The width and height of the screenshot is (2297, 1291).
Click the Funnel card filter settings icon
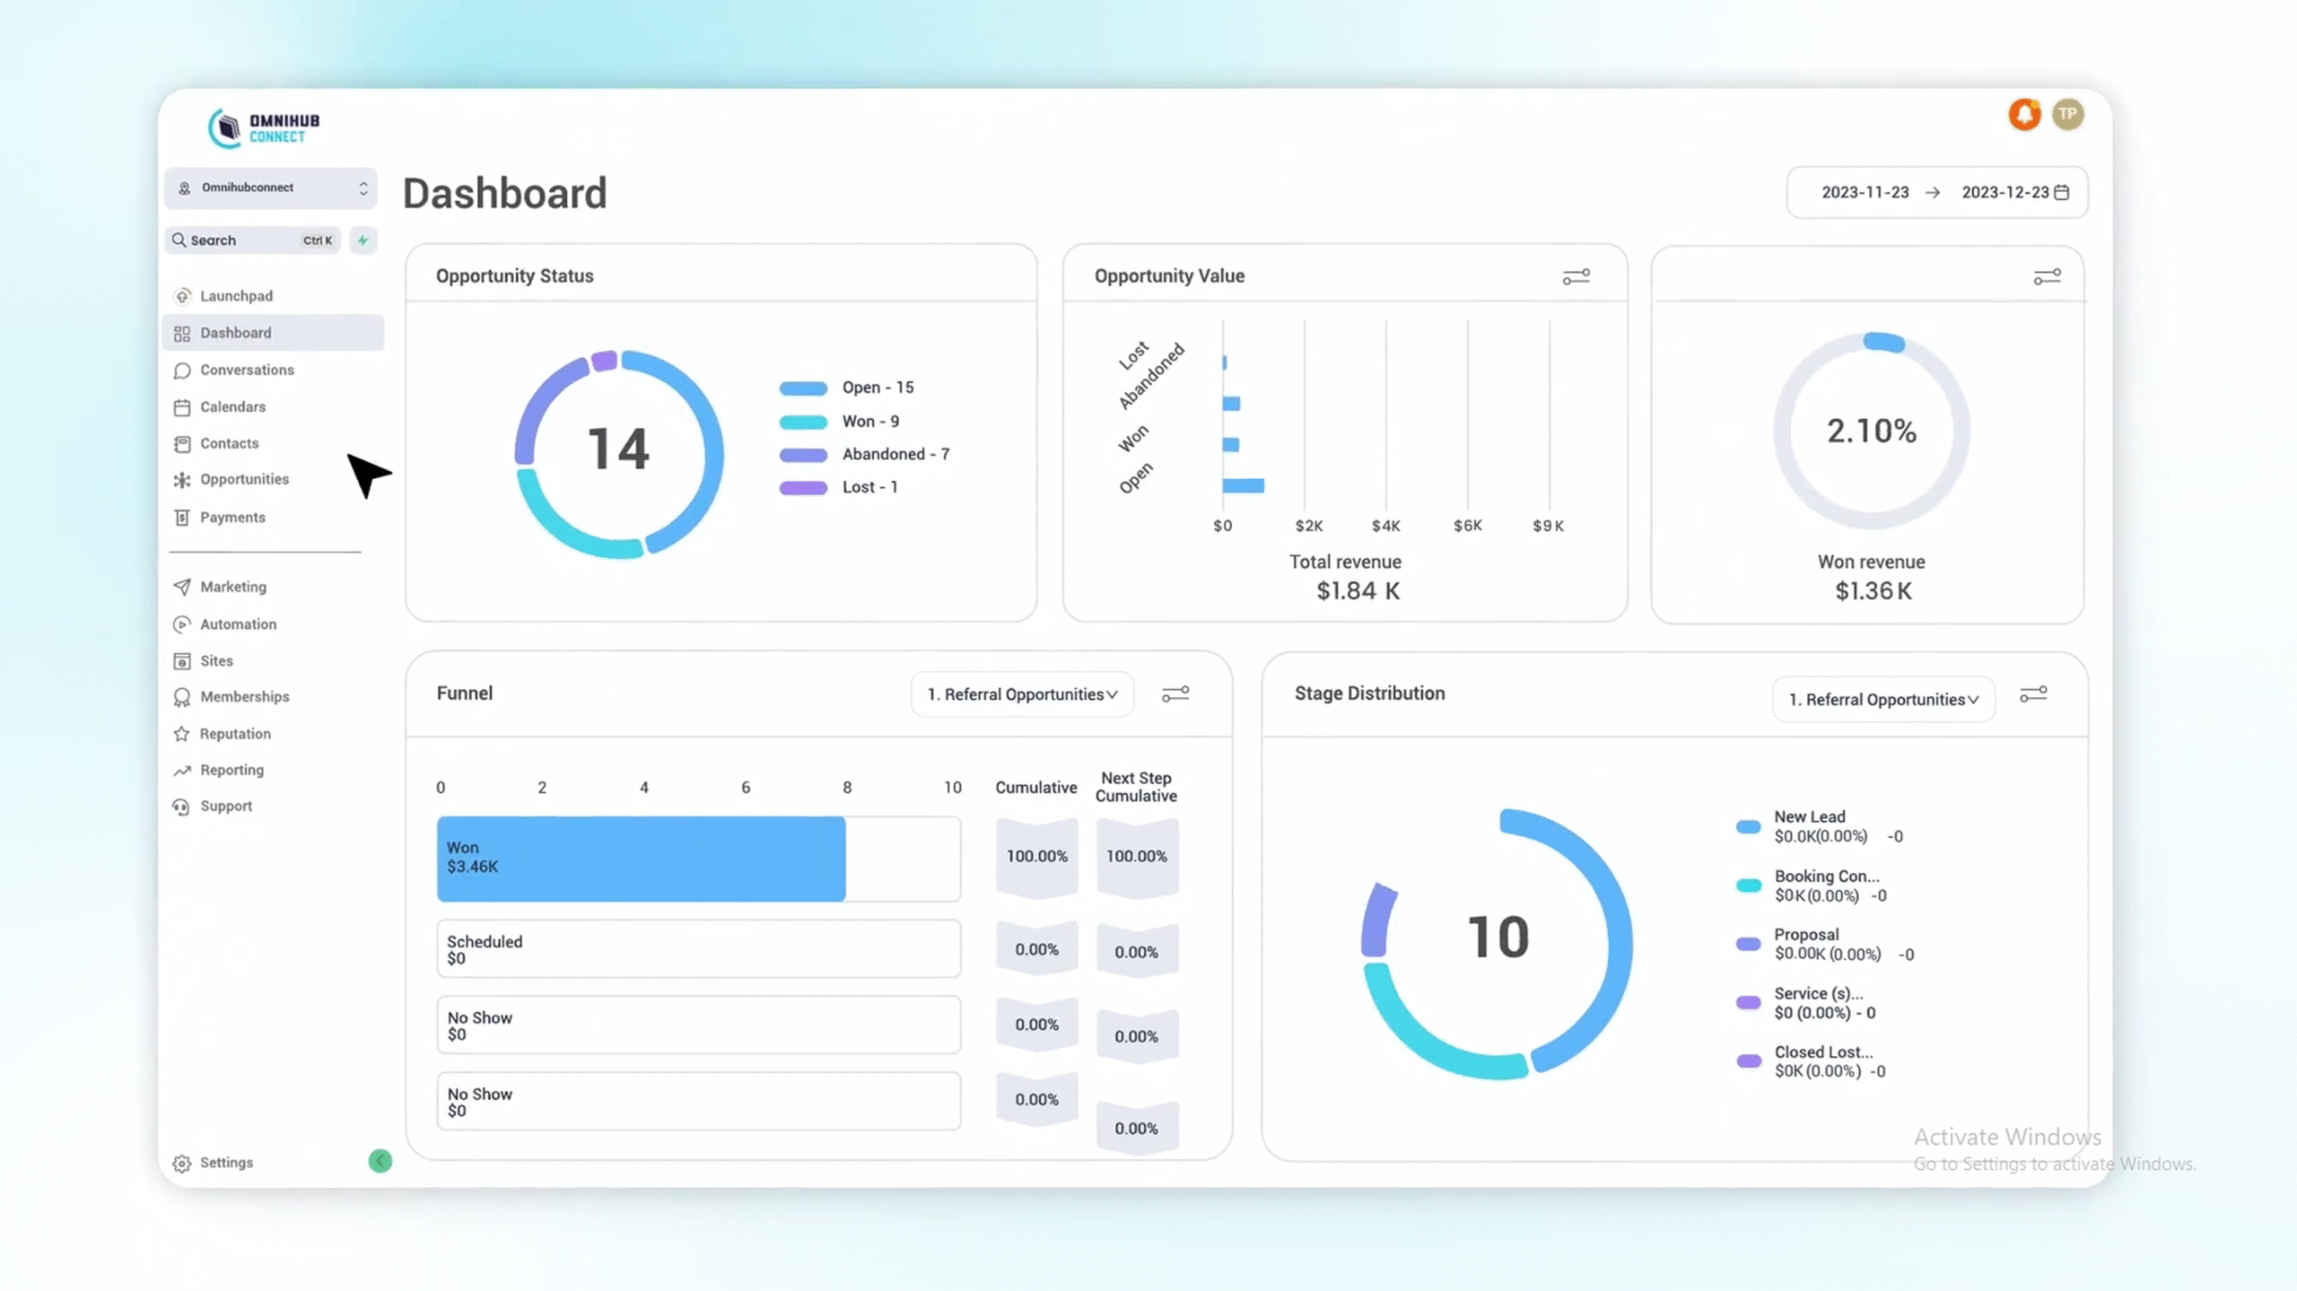click(x=1175, y=694)
